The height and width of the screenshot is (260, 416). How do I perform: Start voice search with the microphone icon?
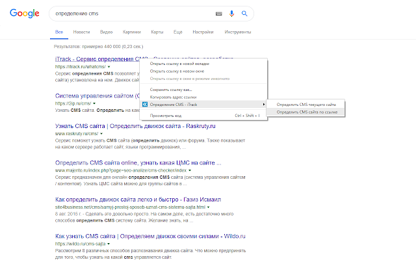(231, 14)
